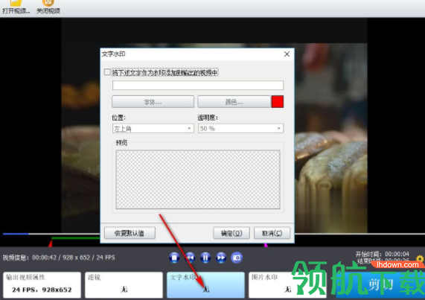Click the start time value 00:00:04
The height and width of the screenshot is (300, 425).
pyautogui.click(x=397, y=254)
